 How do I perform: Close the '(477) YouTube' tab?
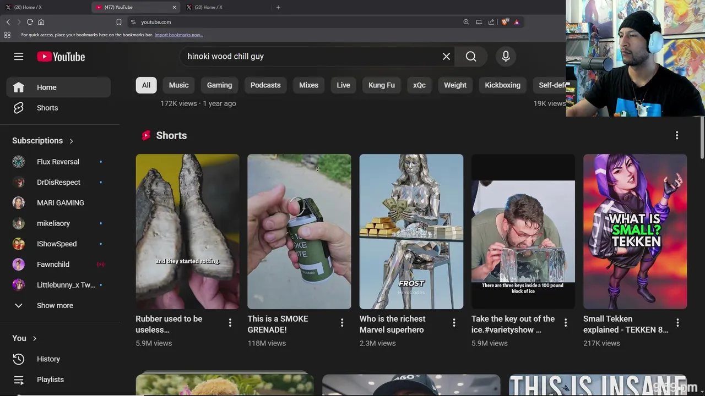[x=174, y=7]
